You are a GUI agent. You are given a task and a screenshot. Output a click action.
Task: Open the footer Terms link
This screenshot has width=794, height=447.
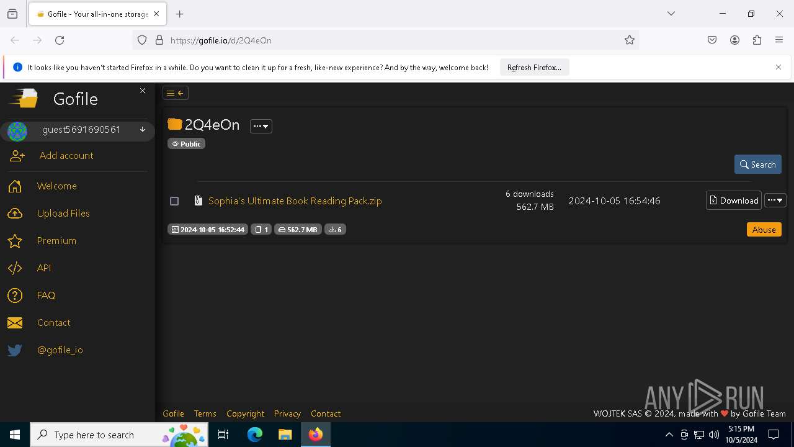point(205,413)
